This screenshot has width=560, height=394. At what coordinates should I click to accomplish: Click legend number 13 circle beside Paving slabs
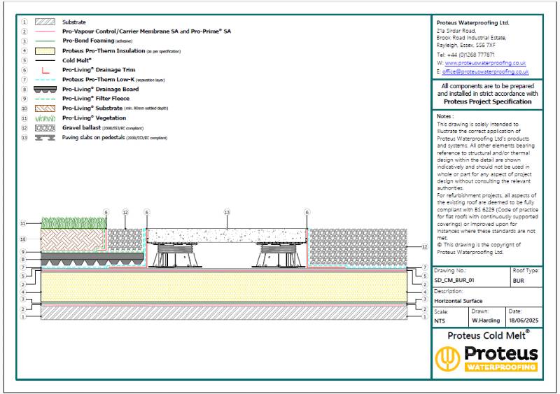24,138
